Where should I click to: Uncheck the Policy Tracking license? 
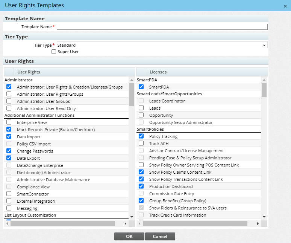pos(141,136)
